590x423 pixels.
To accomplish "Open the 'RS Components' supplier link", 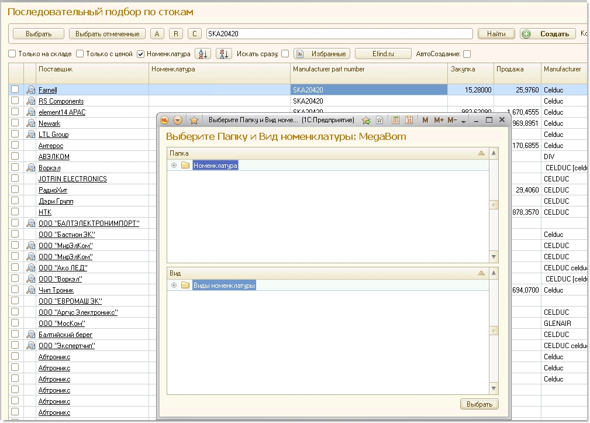I will pos(61,101).
